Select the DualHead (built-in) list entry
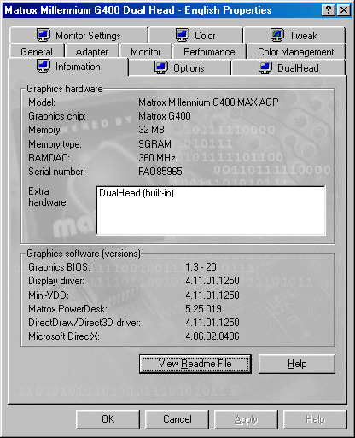 [x=137, y=193]
